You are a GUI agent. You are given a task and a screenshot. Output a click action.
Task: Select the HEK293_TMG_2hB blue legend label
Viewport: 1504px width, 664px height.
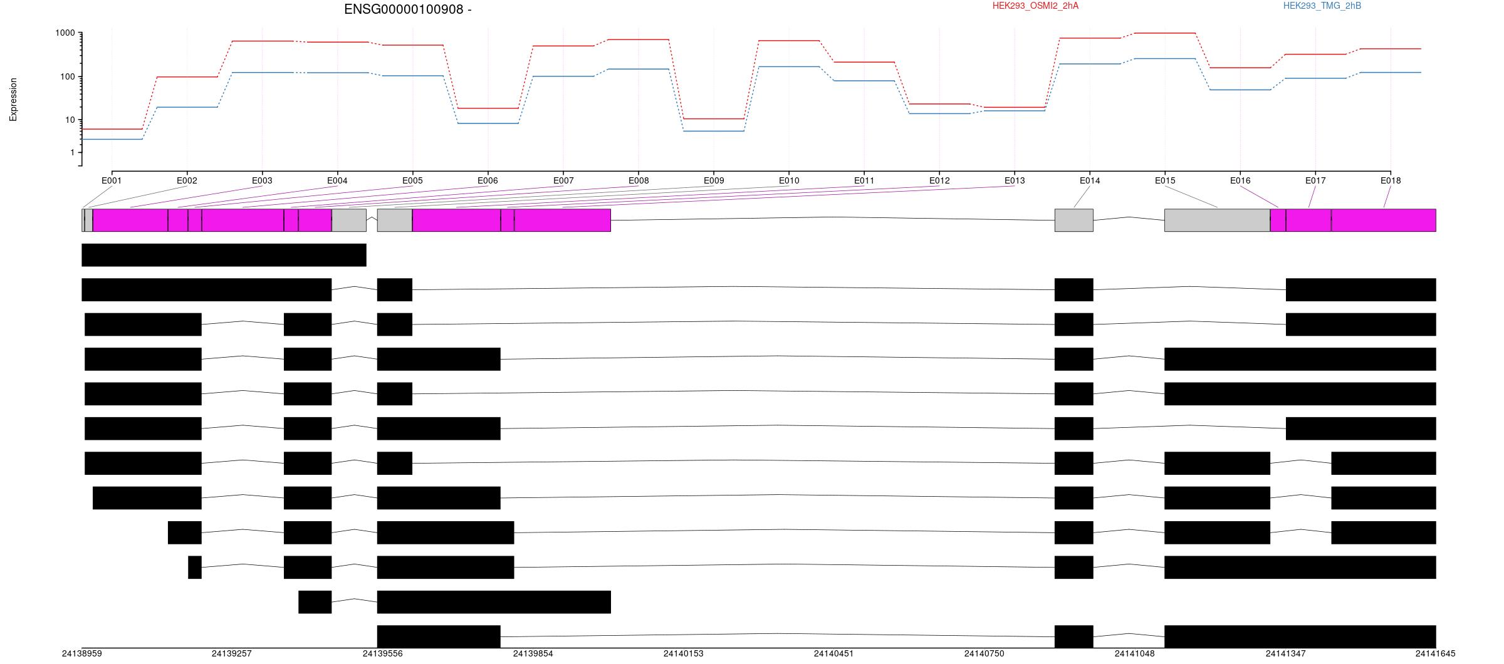tap(1322, 6)
